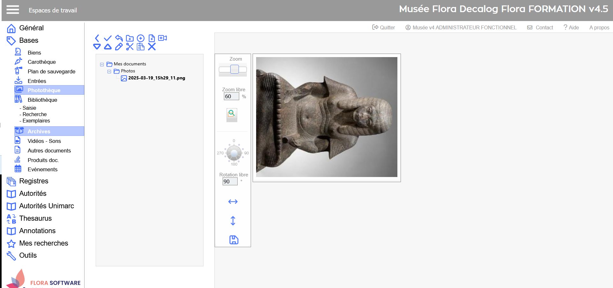
Task: Click the magnifier zoom tool button
Action: (x=232, y=114)
